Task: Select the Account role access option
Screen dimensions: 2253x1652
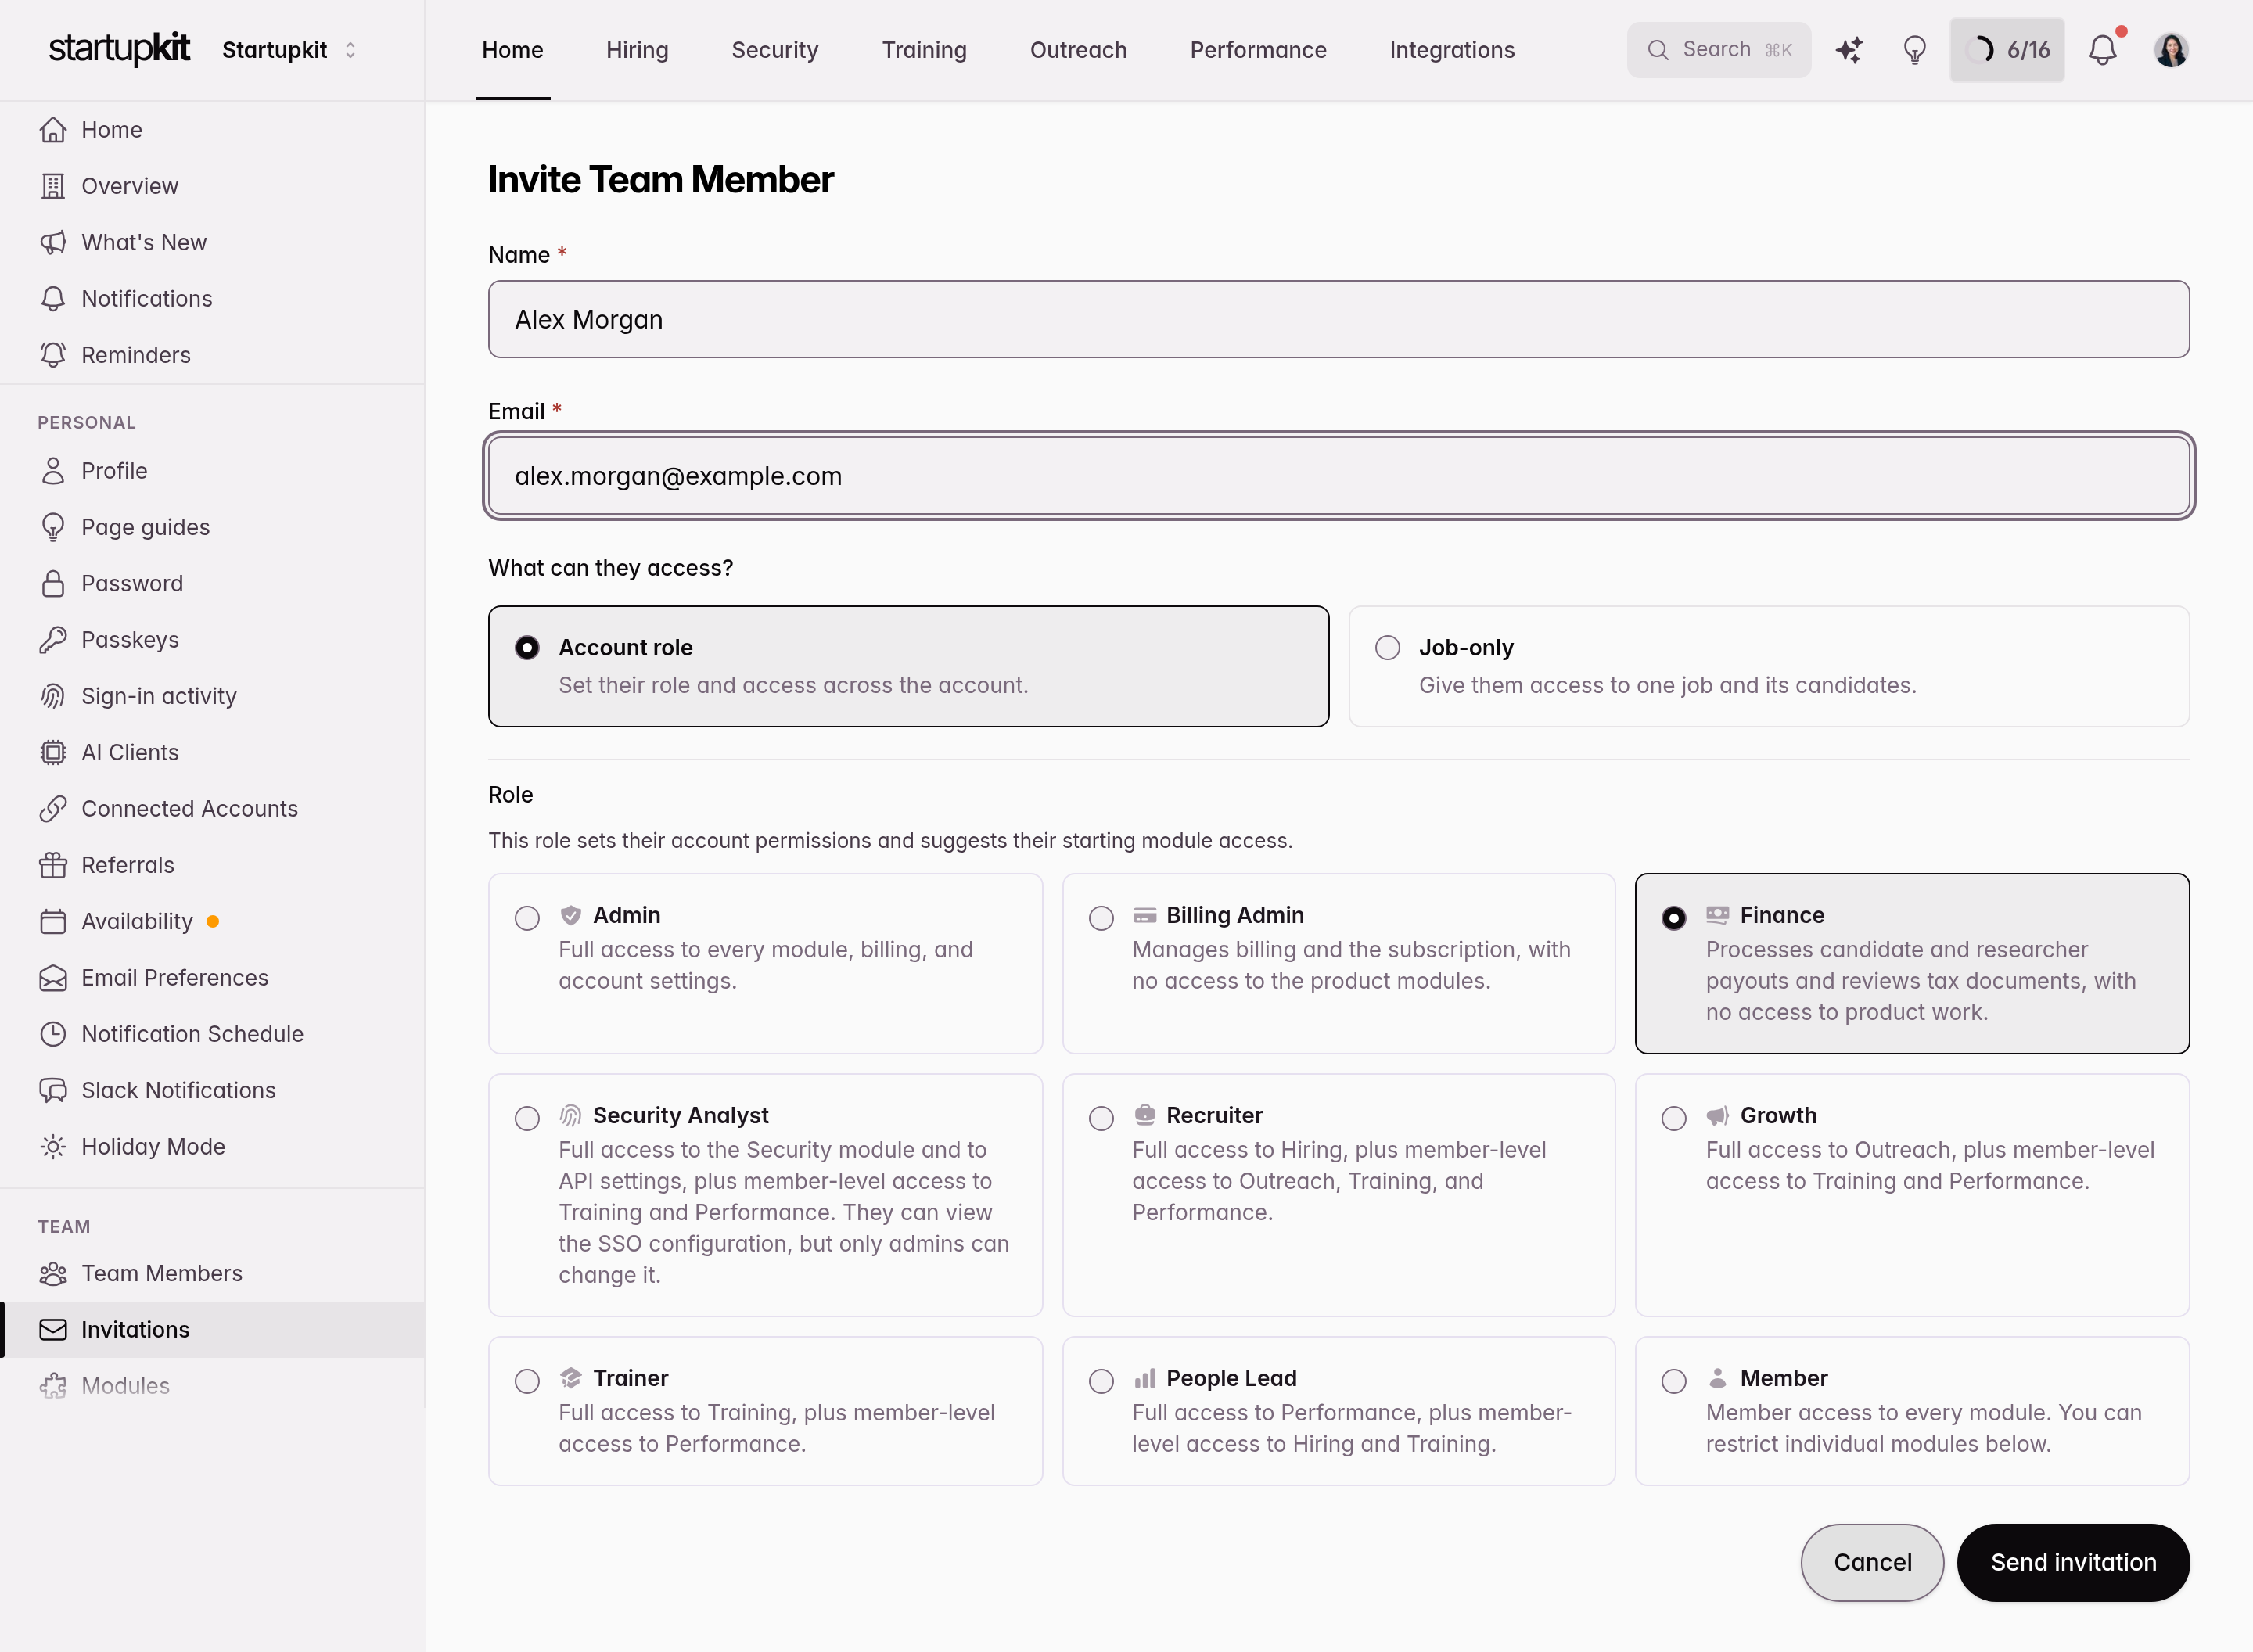Action: [x=908, y=666]
